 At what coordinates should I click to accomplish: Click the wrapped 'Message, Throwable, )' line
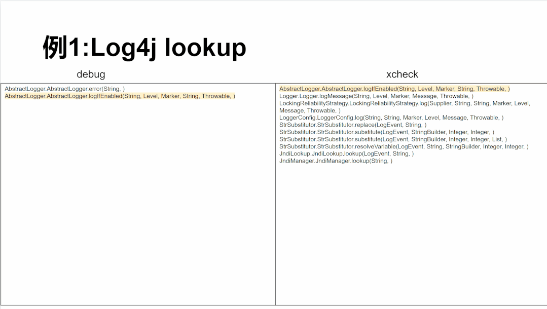click(x=310, y=110)
